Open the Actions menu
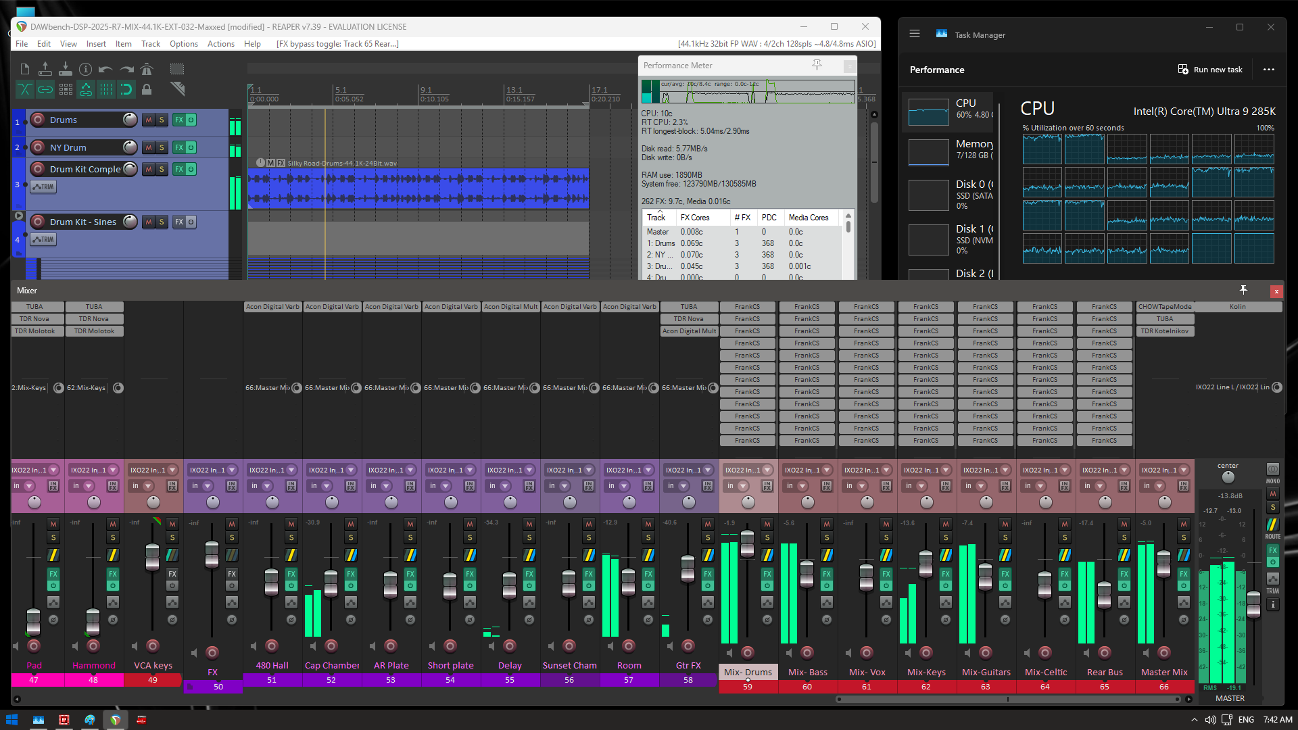This screenshot has height=730, width=1298. point(220,44)
